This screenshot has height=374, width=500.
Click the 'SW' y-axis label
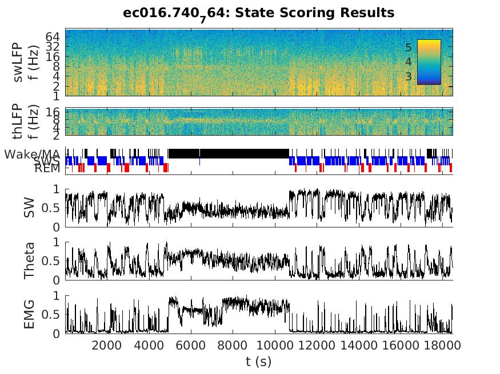click(x=30, y=208)
